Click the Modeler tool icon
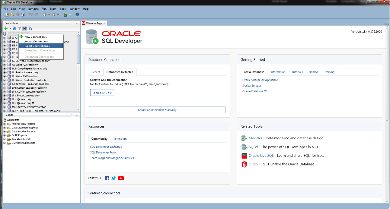Screen dimensions: 390x209 click(x=244, y=138)
